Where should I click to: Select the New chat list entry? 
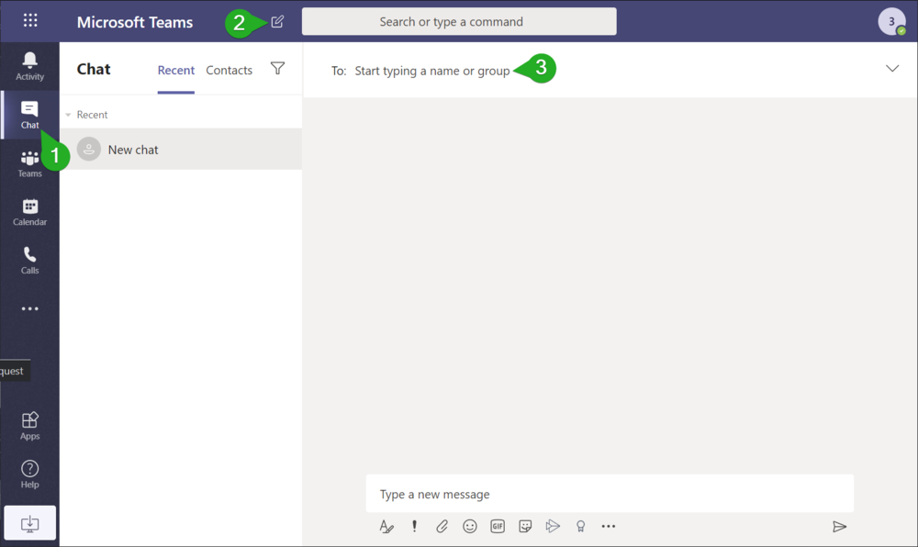181,150
